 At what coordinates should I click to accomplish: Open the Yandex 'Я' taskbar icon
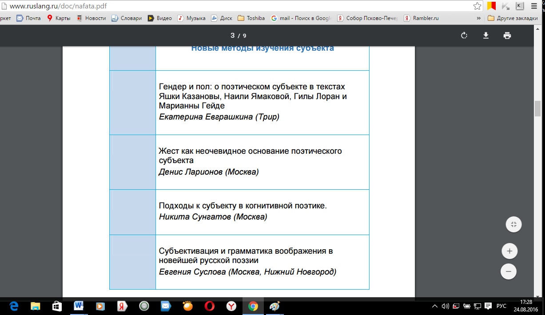tap(122, 306)
